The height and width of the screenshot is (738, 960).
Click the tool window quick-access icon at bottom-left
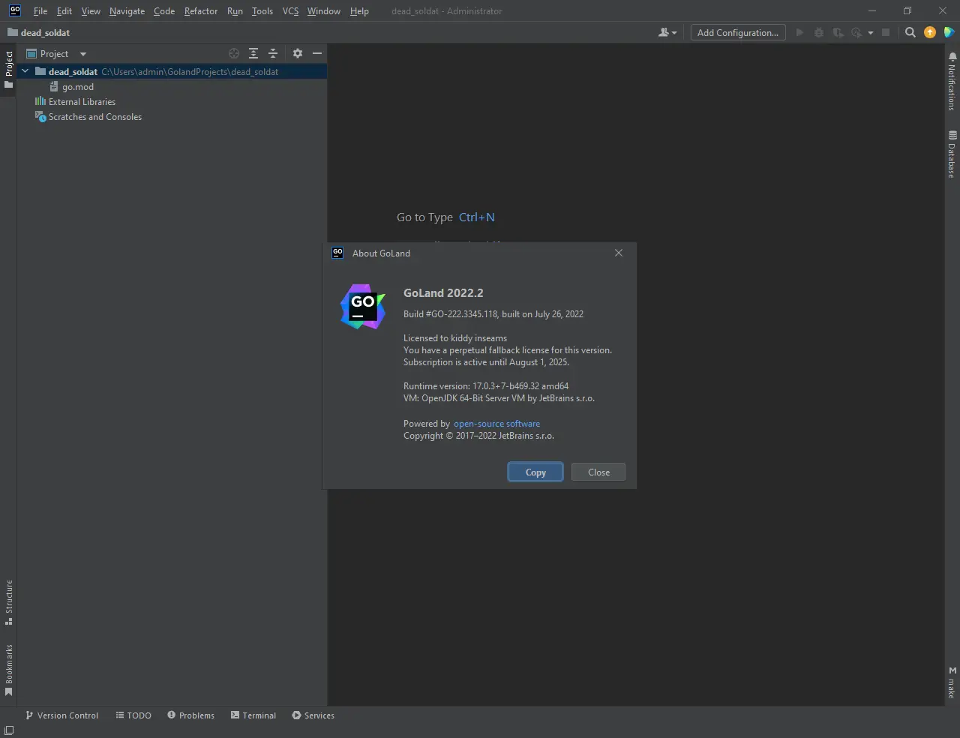coord(9,730)
